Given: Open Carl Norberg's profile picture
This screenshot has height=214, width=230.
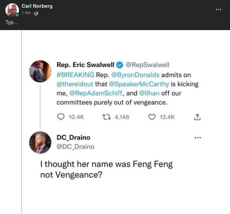Looking at the screenshot, I should pyautogui.click(x=12, y=10).
